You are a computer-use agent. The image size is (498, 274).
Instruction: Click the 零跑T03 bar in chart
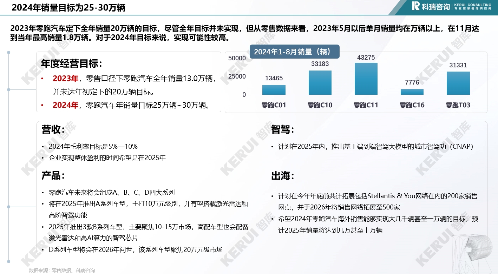458,83
